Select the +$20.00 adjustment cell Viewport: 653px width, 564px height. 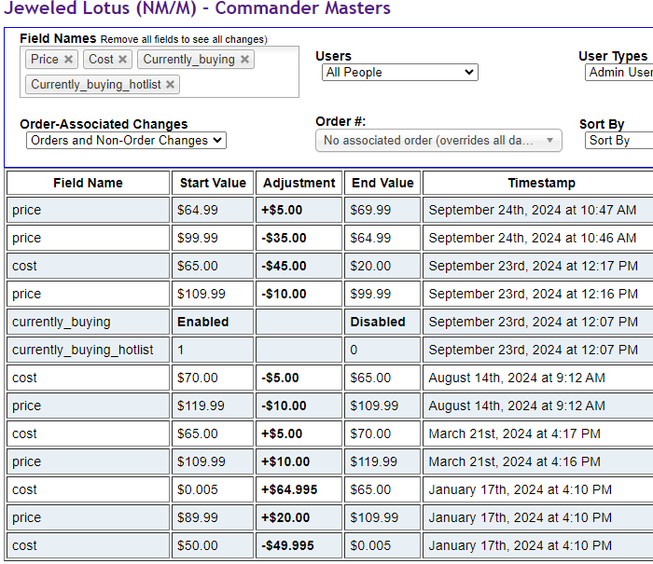[x=299, y=517]
